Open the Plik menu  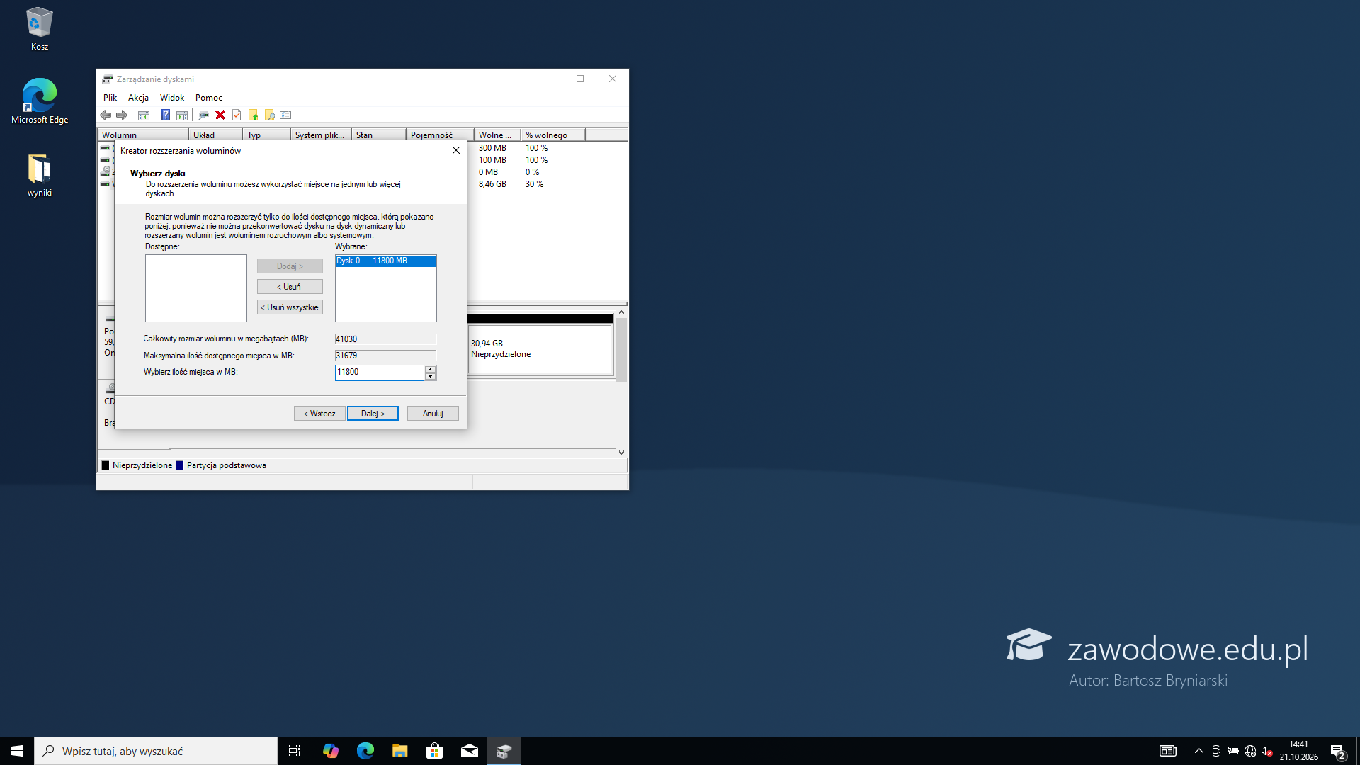[x=110, y=98]
